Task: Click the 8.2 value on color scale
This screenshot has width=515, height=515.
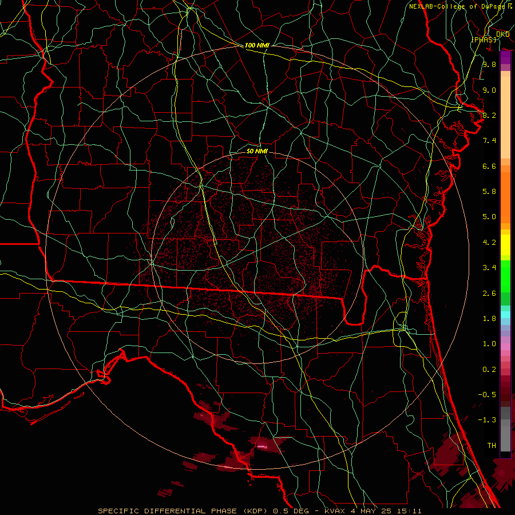Action: tap(489, 115)
